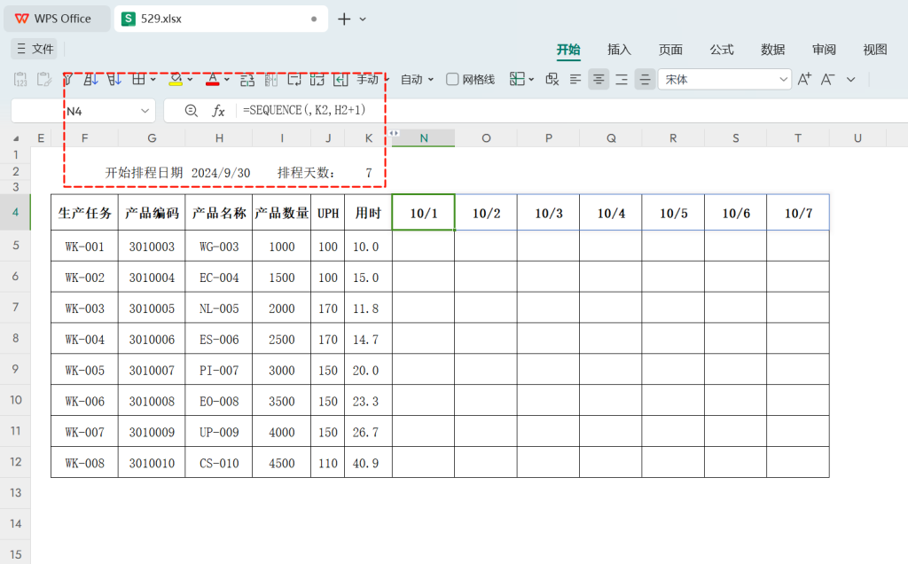Switch to the 页面 ribbon tab

coord(670,50)
